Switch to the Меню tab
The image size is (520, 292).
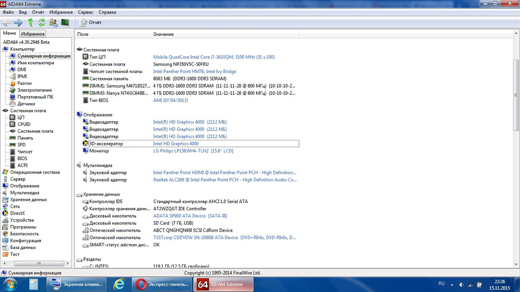(x=10, y=34)
